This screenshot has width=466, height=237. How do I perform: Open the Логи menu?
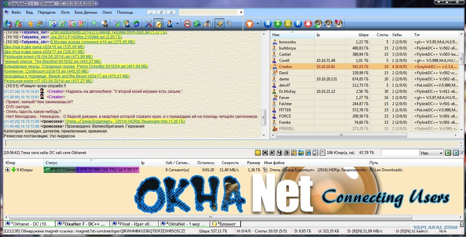pos(65,12)
